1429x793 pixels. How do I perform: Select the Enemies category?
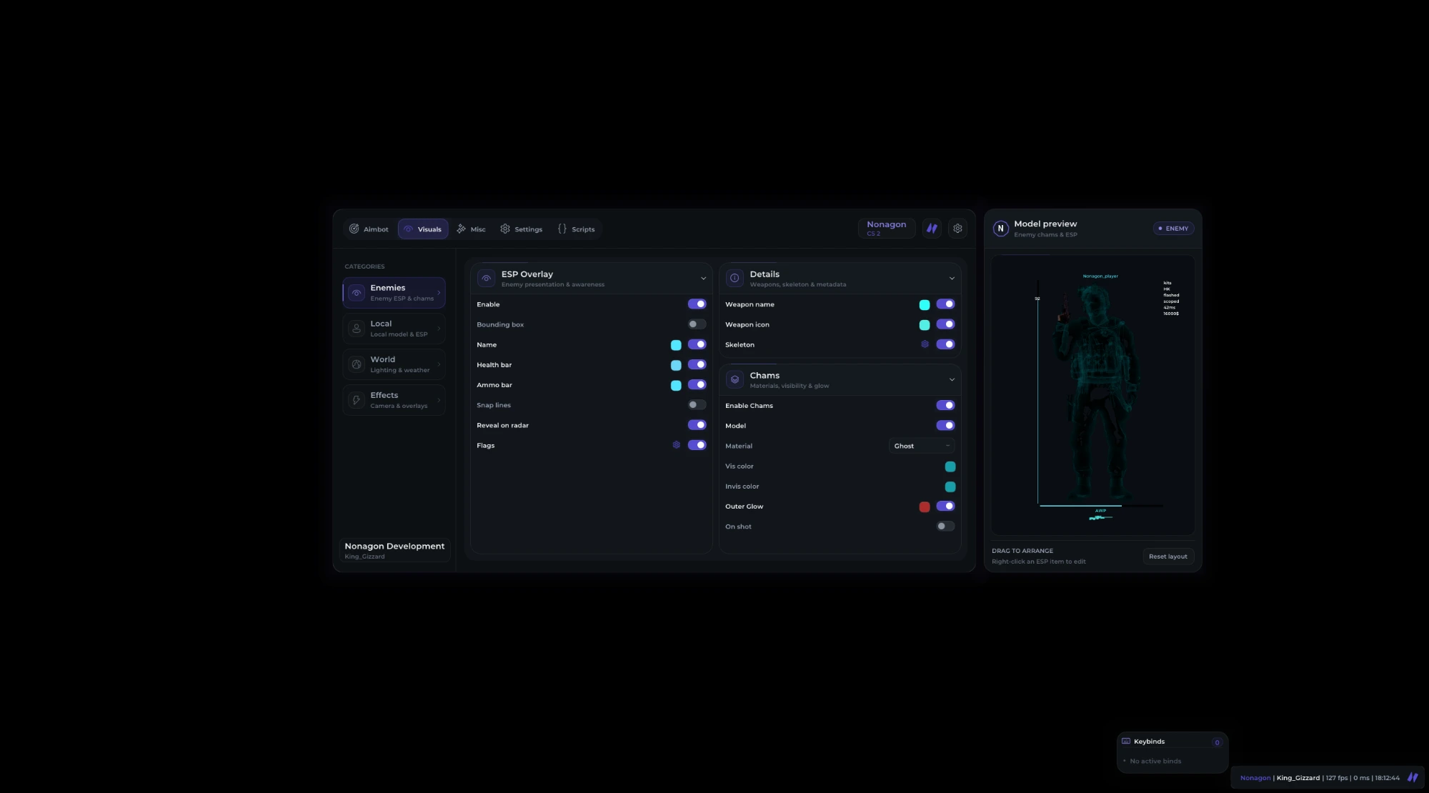click(394, 293)
